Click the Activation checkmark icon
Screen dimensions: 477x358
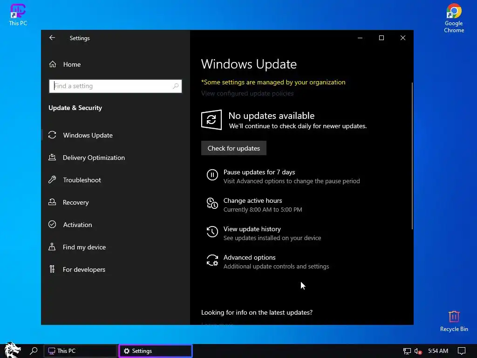coord(52,224)
